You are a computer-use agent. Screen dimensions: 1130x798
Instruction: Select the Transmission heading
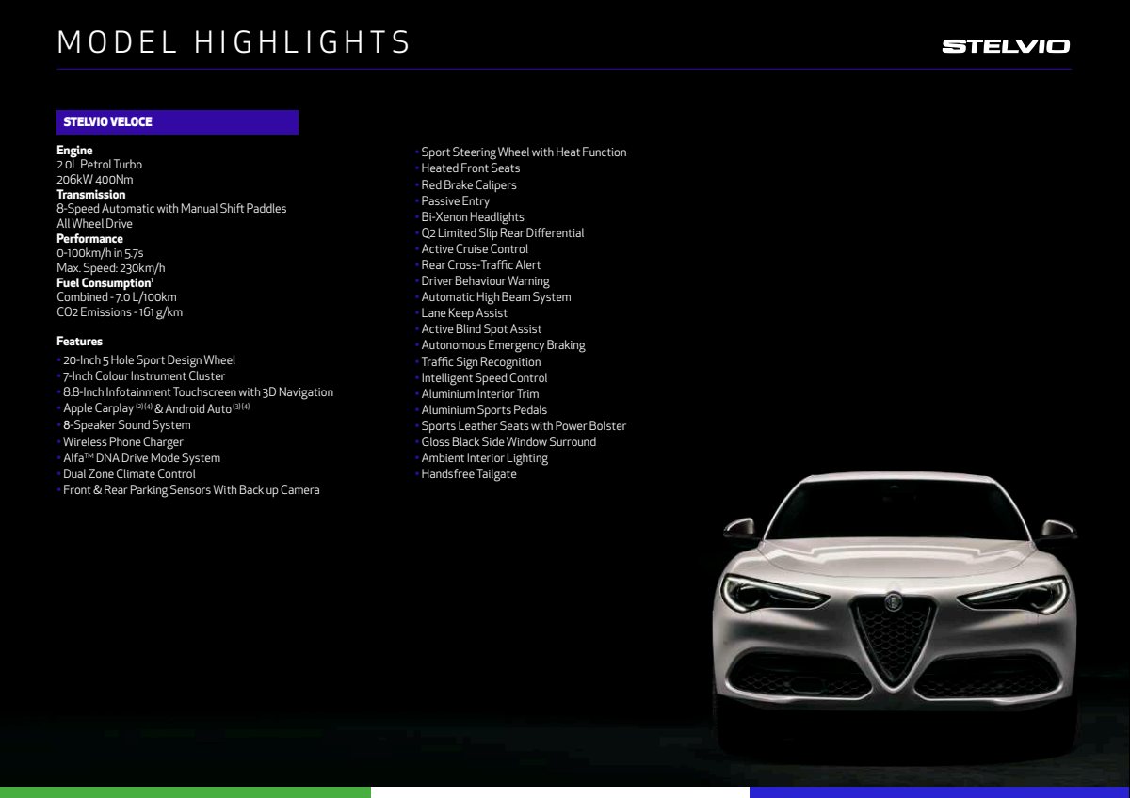pos(90,195)
